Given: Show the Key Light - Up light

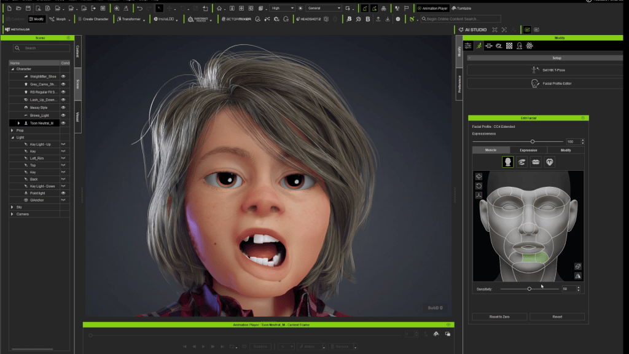Looking at the screenshot, I should (x=63, y=144).
